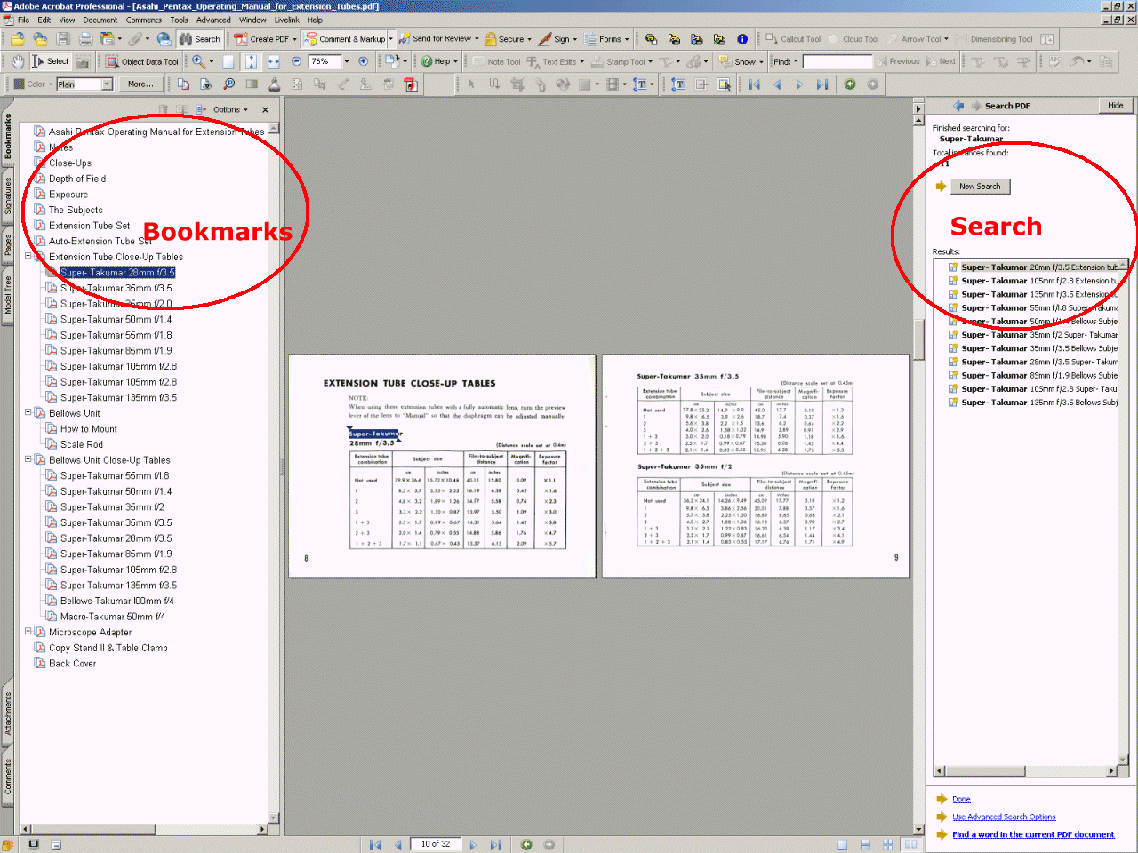Select the TouchUp Text tool icon
Image resolution: width=1138 pixels, height=853 pixels.
pyautogui.click(x=677, y=84)
